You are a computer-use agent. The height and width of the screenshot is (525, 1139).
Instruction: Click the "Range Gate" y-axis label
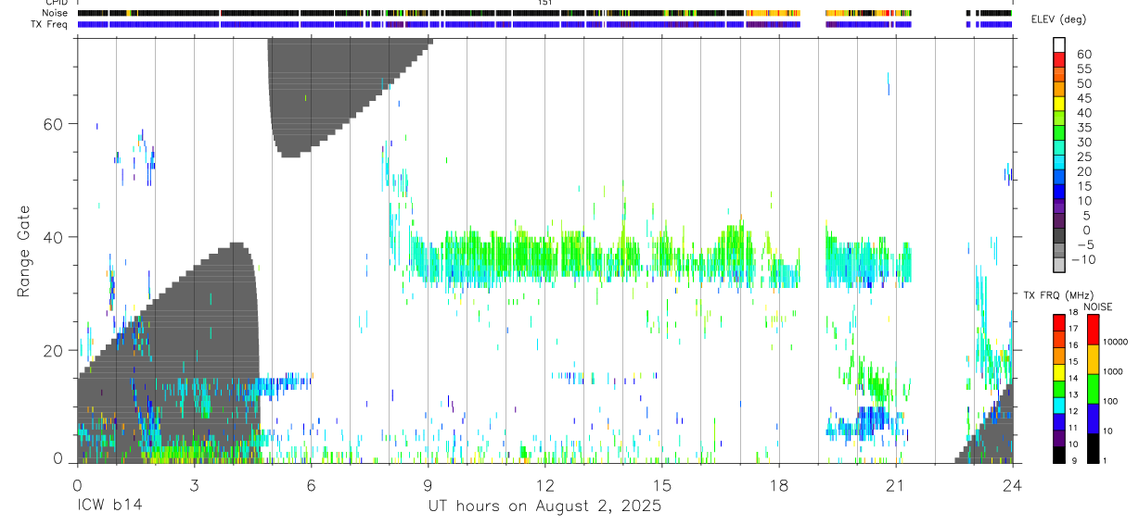click(x=25, y=251)
